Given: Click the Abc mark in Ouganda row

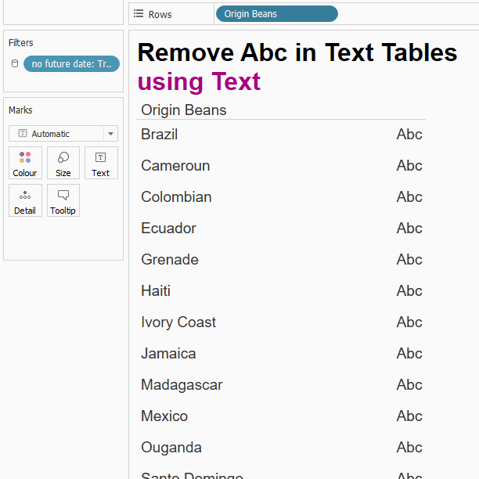Looking at the screenshot, I should (x=409, y=448).
